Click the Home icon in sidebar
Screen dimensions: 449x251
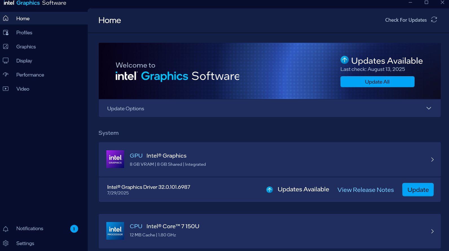pyautogui.click(x=6, y=18)
